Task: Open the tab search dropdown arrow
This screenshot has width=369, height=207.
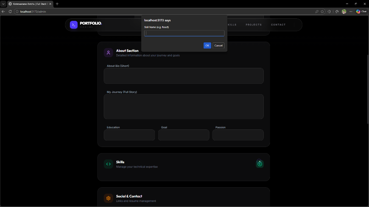Action: 3,4
